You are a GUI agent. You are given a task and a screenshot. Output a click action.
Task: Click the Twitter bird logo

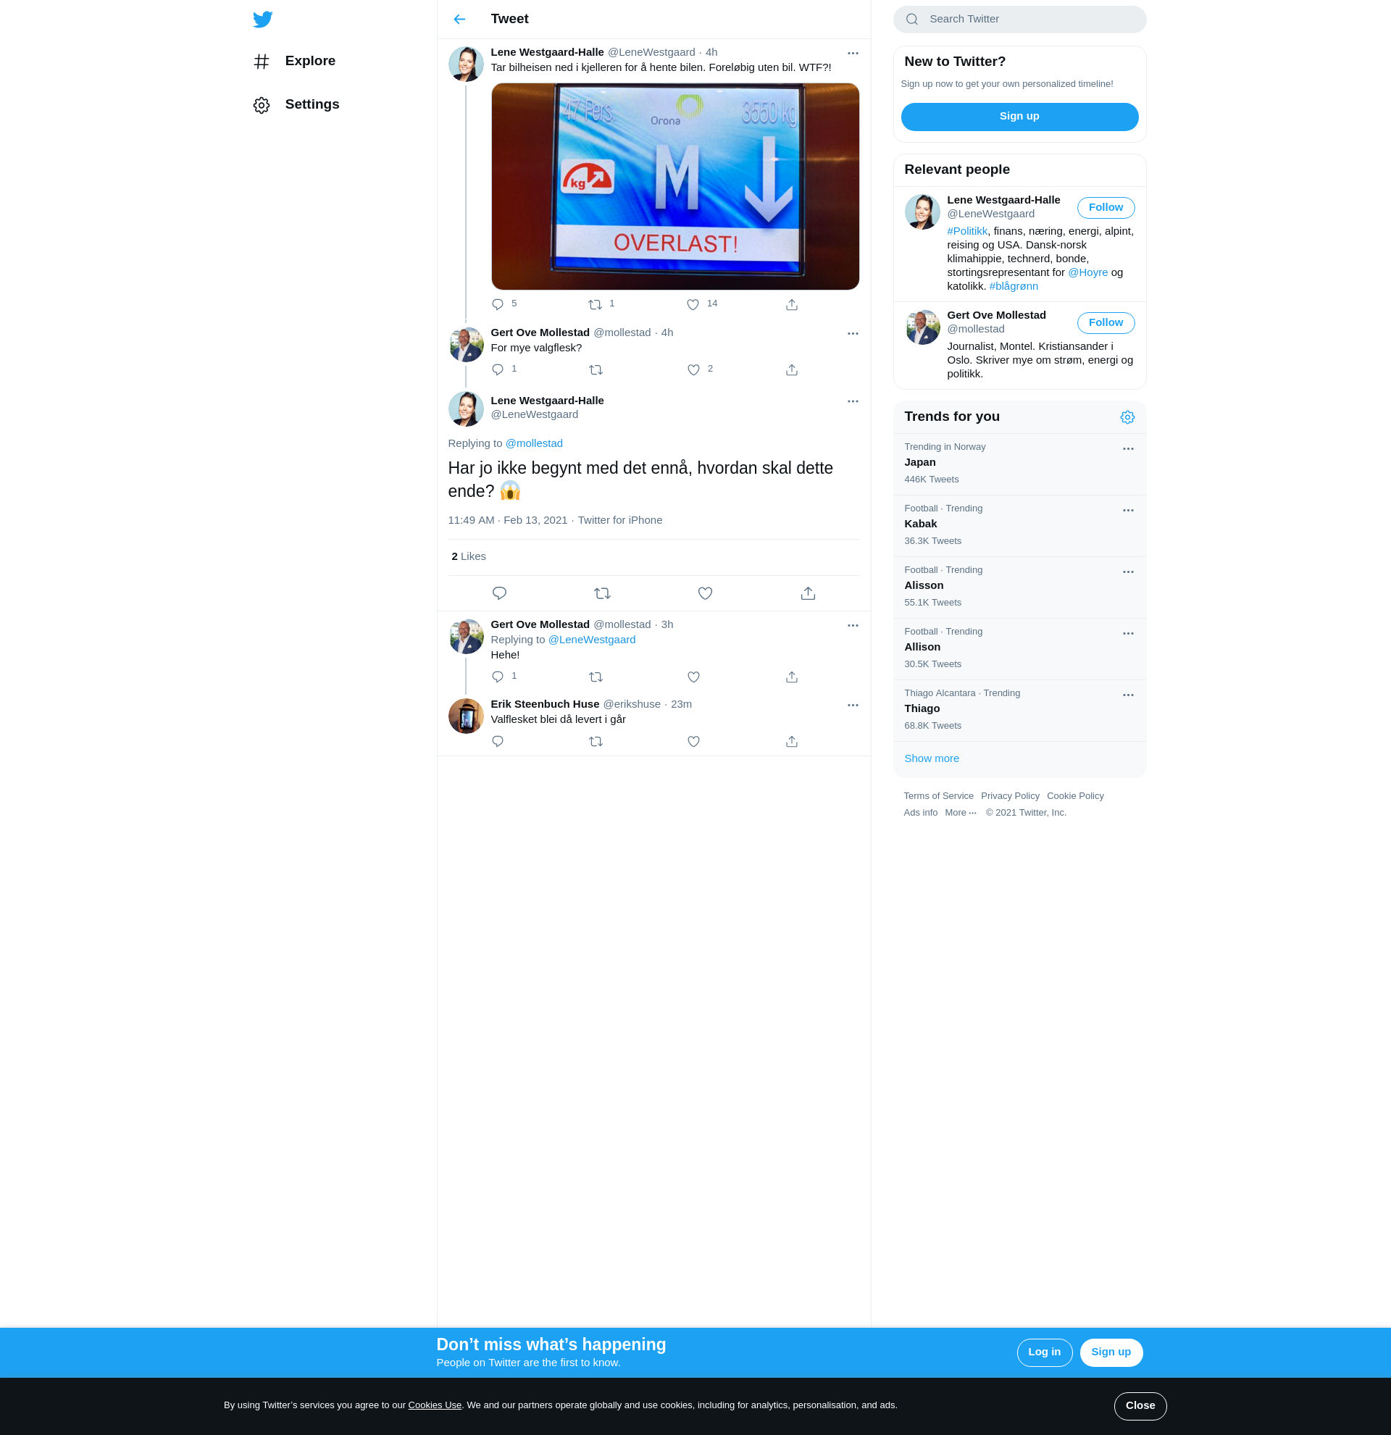(x=263, y=19)
